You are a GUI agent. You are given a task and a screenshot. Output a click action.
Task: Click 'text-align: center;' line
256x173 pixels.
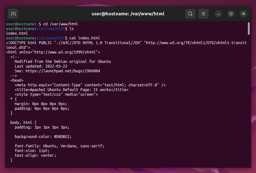click(35, 155)
